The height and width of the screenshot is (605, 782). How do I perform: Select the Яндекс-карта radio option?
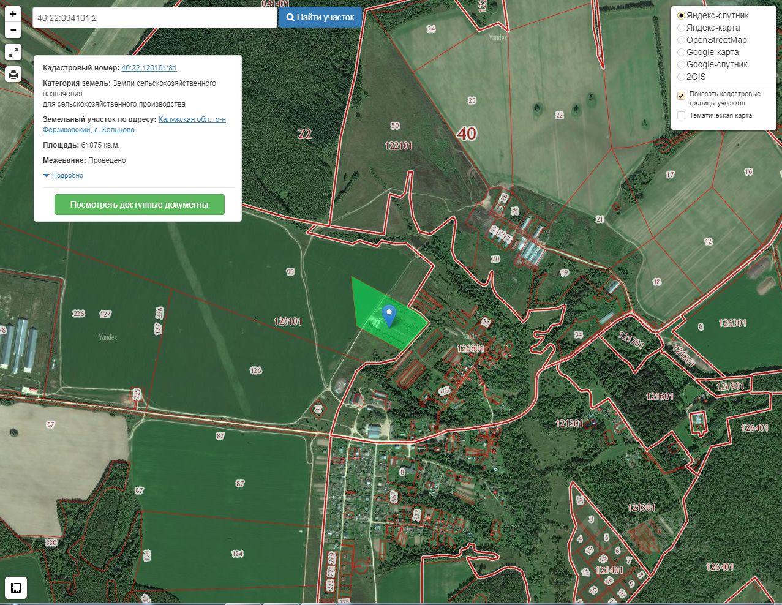click(681, 28)
